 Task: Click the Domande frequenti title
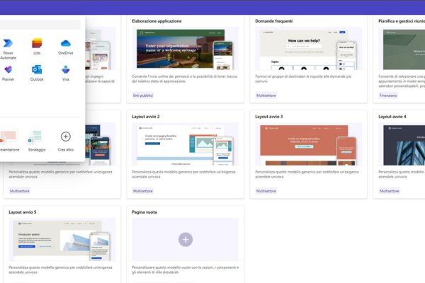coord(273,21)
